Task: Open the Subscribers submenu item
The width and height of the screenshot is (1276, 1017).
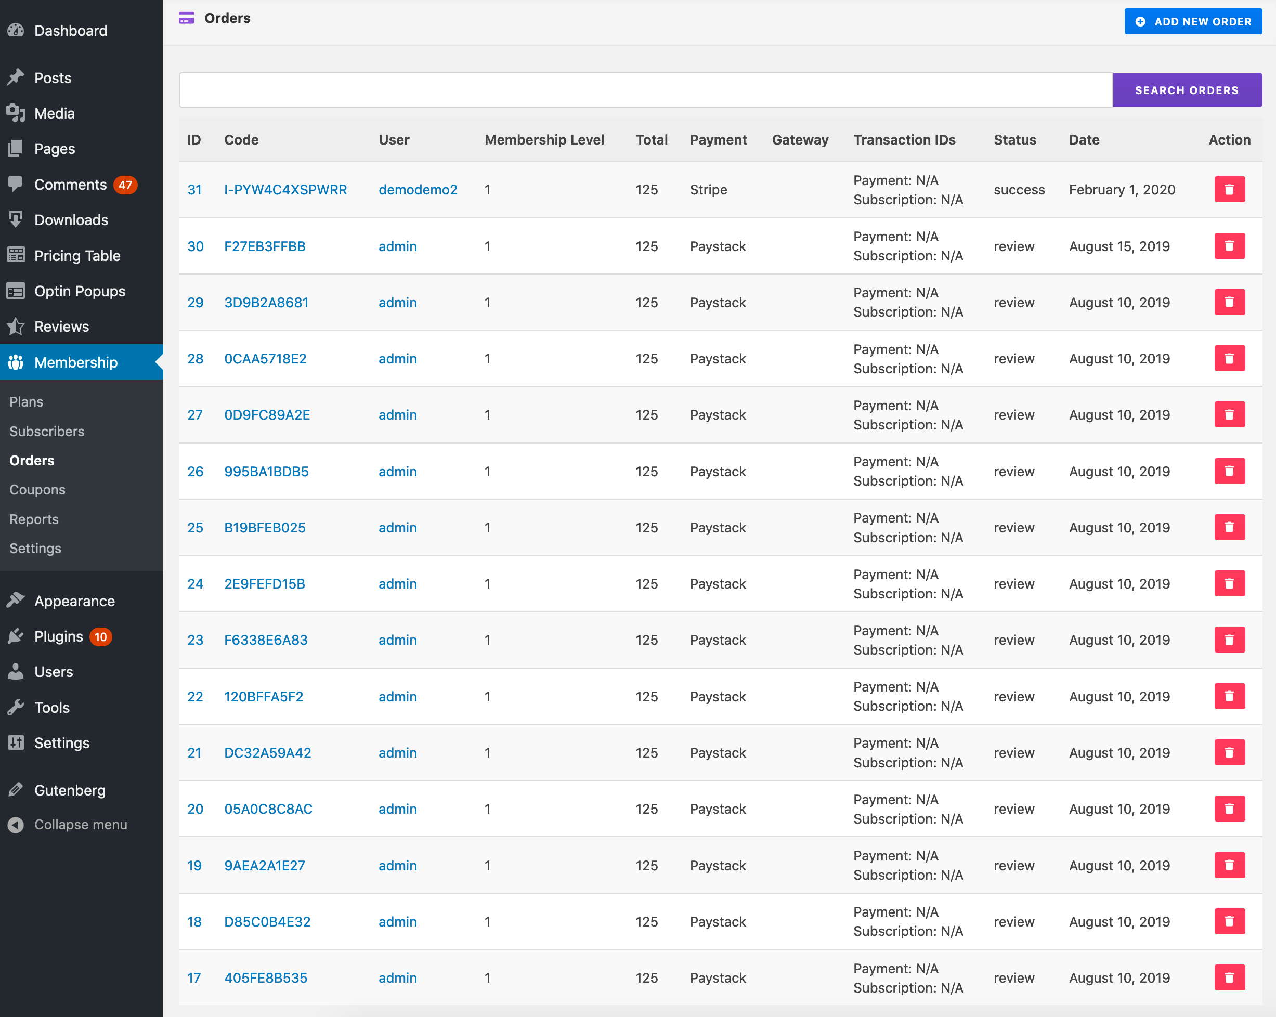Action: [x=47, y=431]
